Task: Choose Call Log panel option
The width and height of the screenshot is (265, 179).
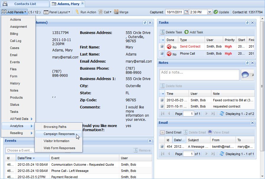Action: pos(16,41)
